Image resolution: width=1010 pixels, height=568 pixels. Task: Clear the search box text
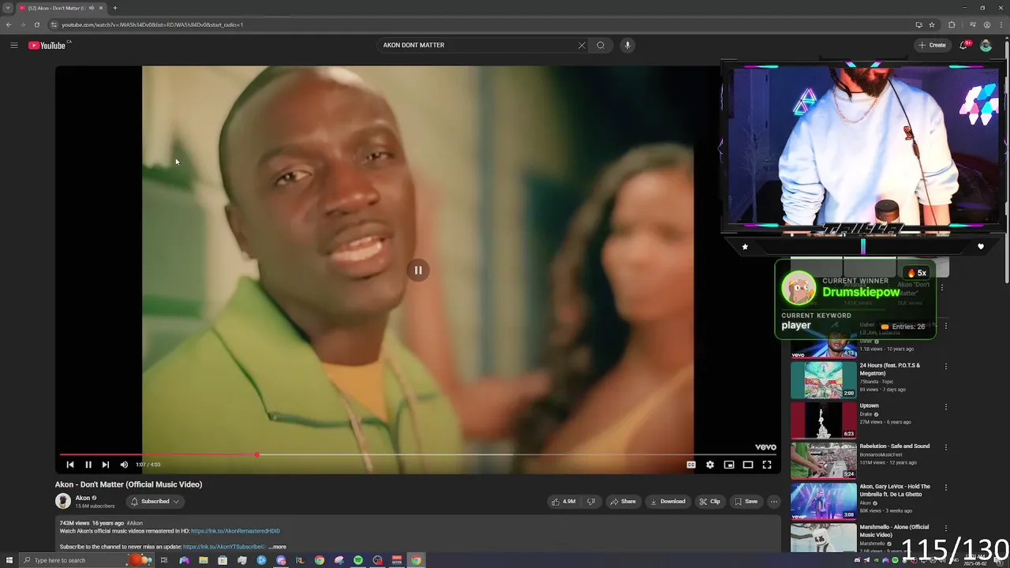click(x=582, y=45)
